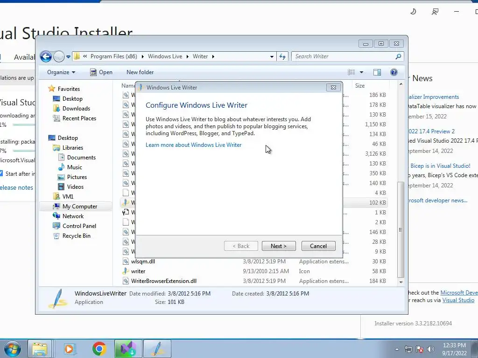Open Windows Explorer from taskbar
478x358 pixels.
point(40,349)
